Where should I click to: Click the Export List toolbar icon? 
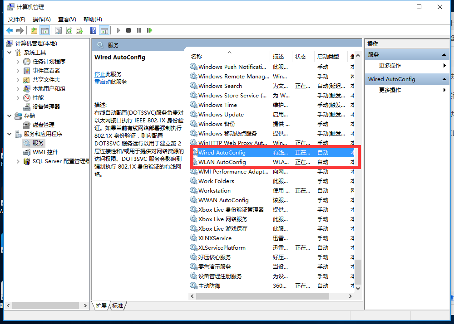pyautogui.click(x=79, y=30)
